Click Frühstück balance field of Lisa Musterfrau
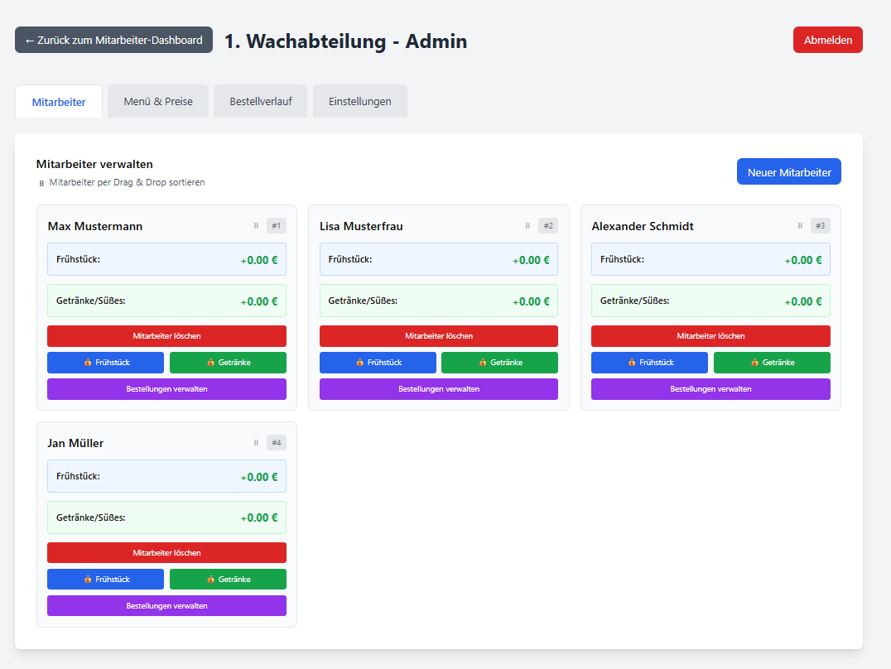 [x=438, y=259]
